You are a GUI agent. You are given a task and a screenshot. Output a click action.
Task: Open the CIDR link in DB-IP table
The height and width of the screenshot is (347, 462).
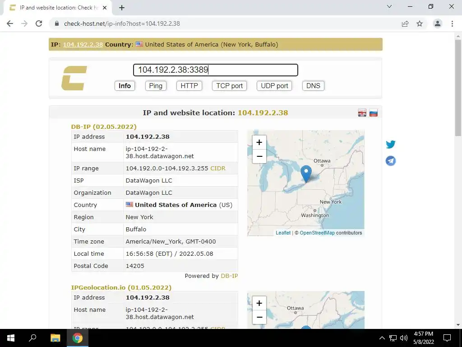coord(218,168)
